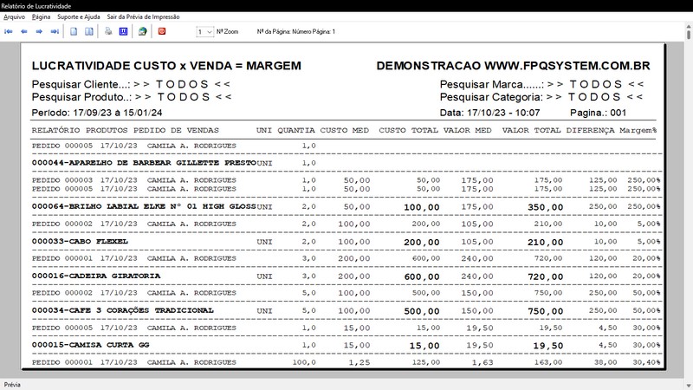
Task: Select single page view icon
Action: click(x=74, y=31)
